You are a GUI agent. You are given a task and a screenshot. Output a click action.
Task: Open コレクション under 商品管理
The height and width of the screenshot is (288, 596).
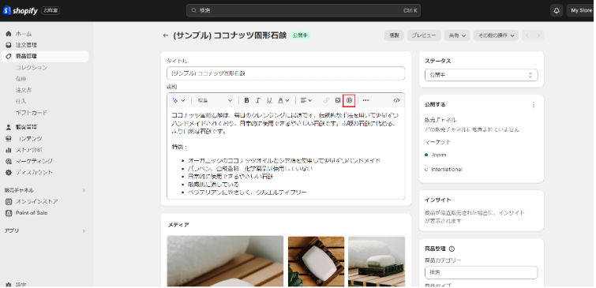(x=32, y=68)
